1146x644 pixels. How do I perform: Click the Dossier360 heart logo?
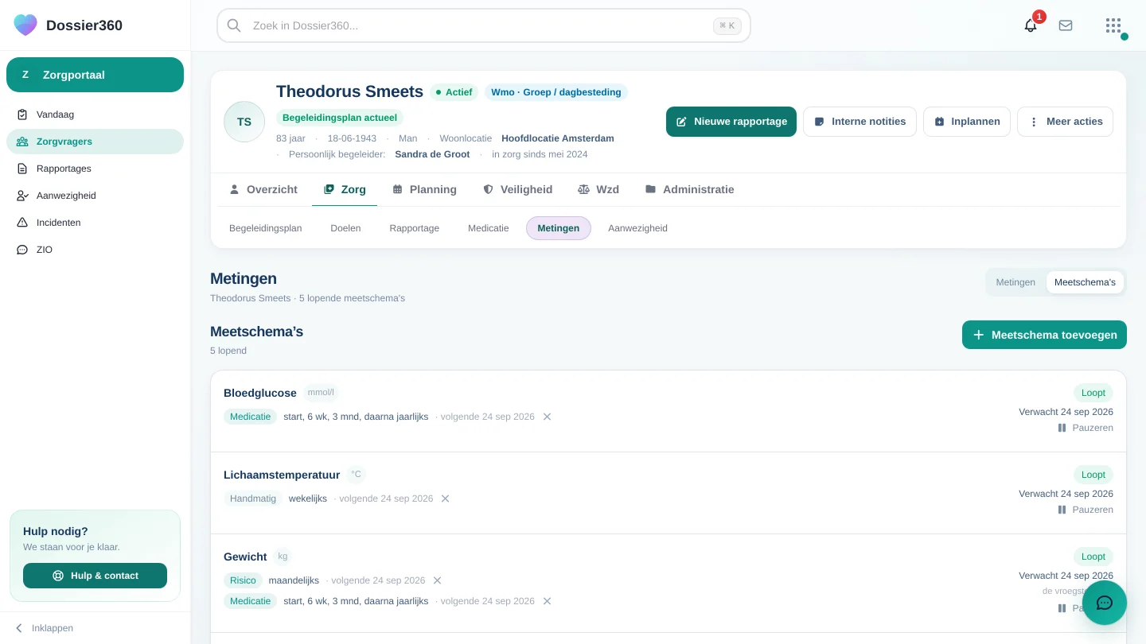[x=25, y=25]
